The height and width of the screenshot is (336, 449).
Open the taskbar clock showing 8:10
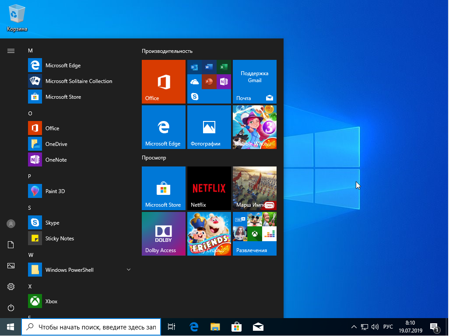point(410,327)
